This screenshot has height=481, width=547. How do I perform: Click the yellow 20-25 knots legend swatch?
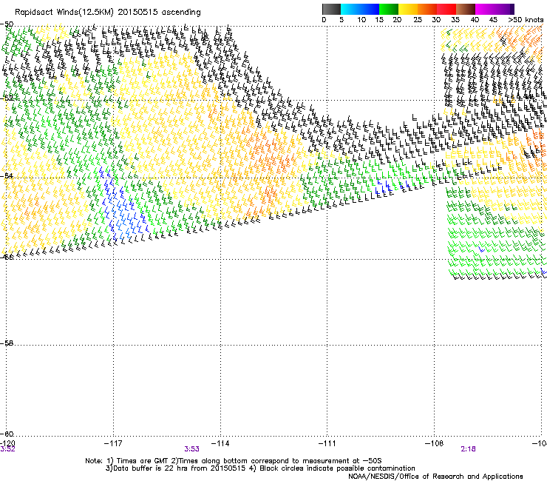point(408,9)
